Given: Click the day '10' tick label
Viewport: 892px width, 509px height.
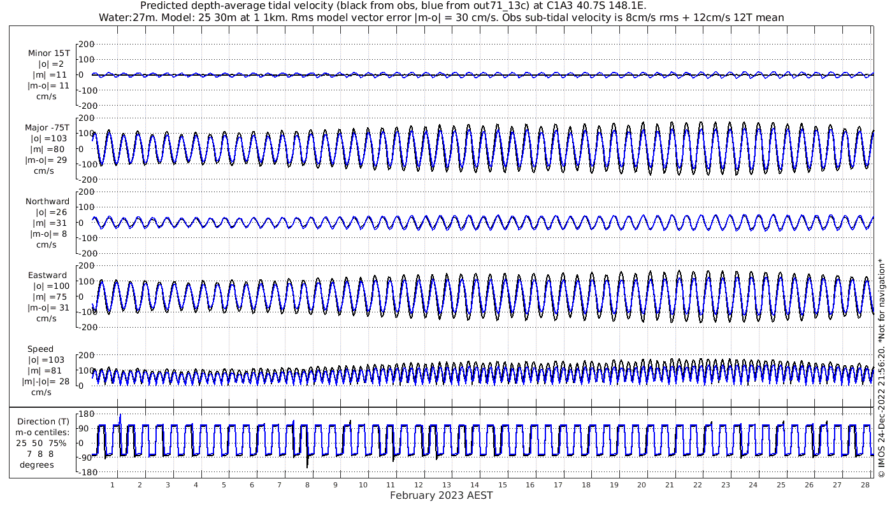Looking at the screenshot, I should coord(363,485).
